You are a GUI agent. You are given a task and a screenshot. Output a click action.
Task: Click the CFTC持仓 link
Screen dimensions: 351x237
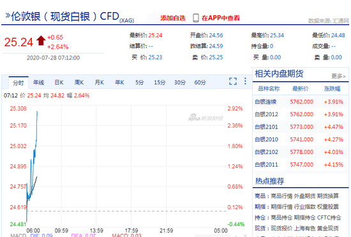[329, 217]
